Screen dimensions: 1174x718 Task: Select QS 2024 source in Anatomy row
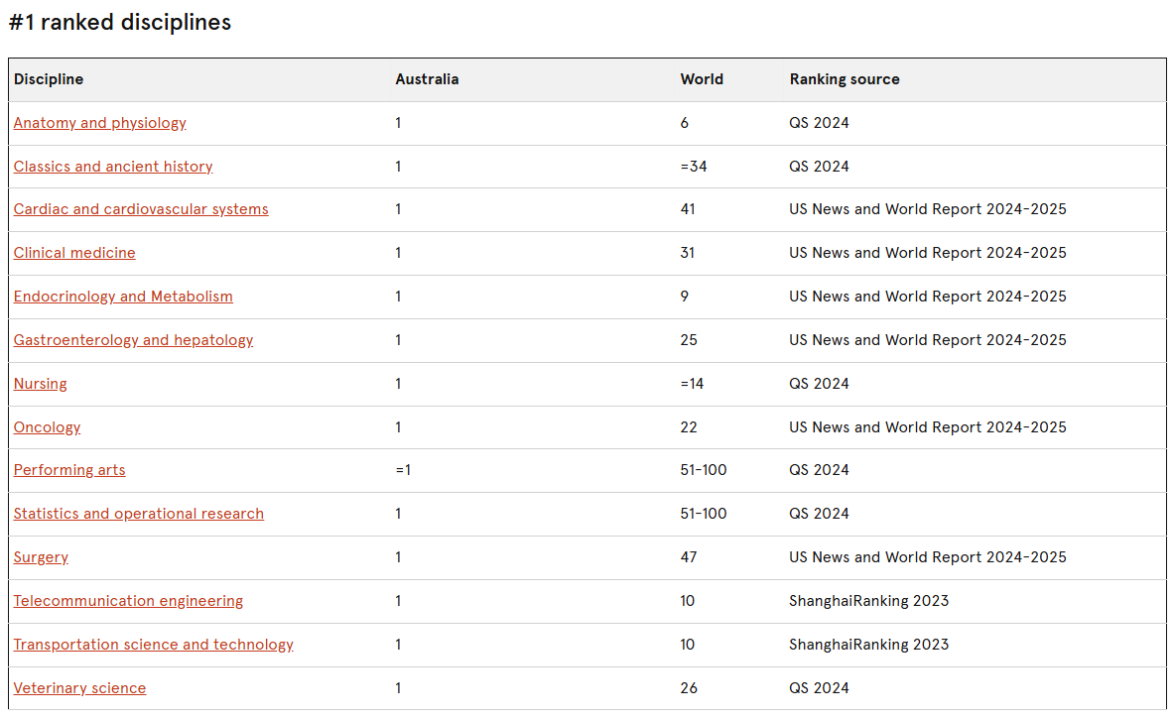(819, 123)
